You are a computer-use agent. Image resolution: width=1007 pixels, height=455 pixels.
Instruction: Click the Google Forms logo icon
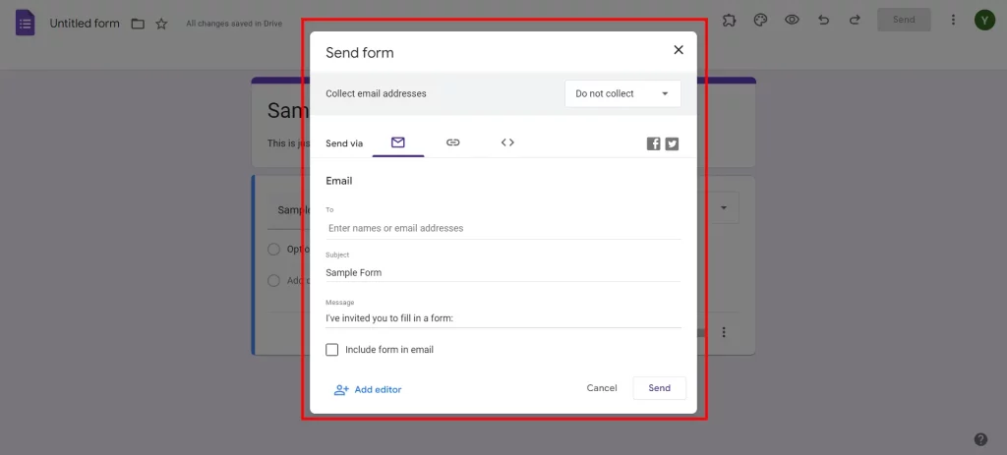[x=25, y=24]
